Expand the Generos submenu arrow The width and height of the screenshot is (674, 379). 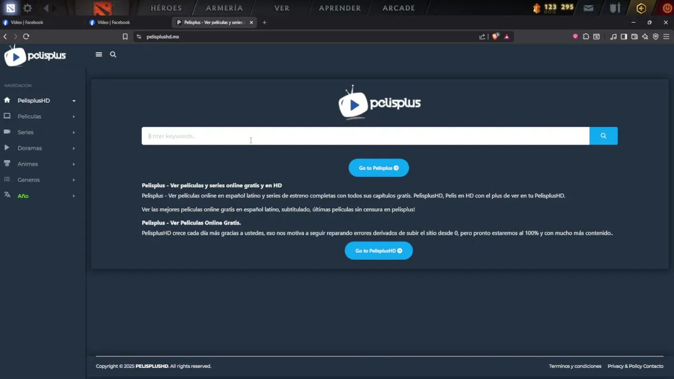click(74, 179)
